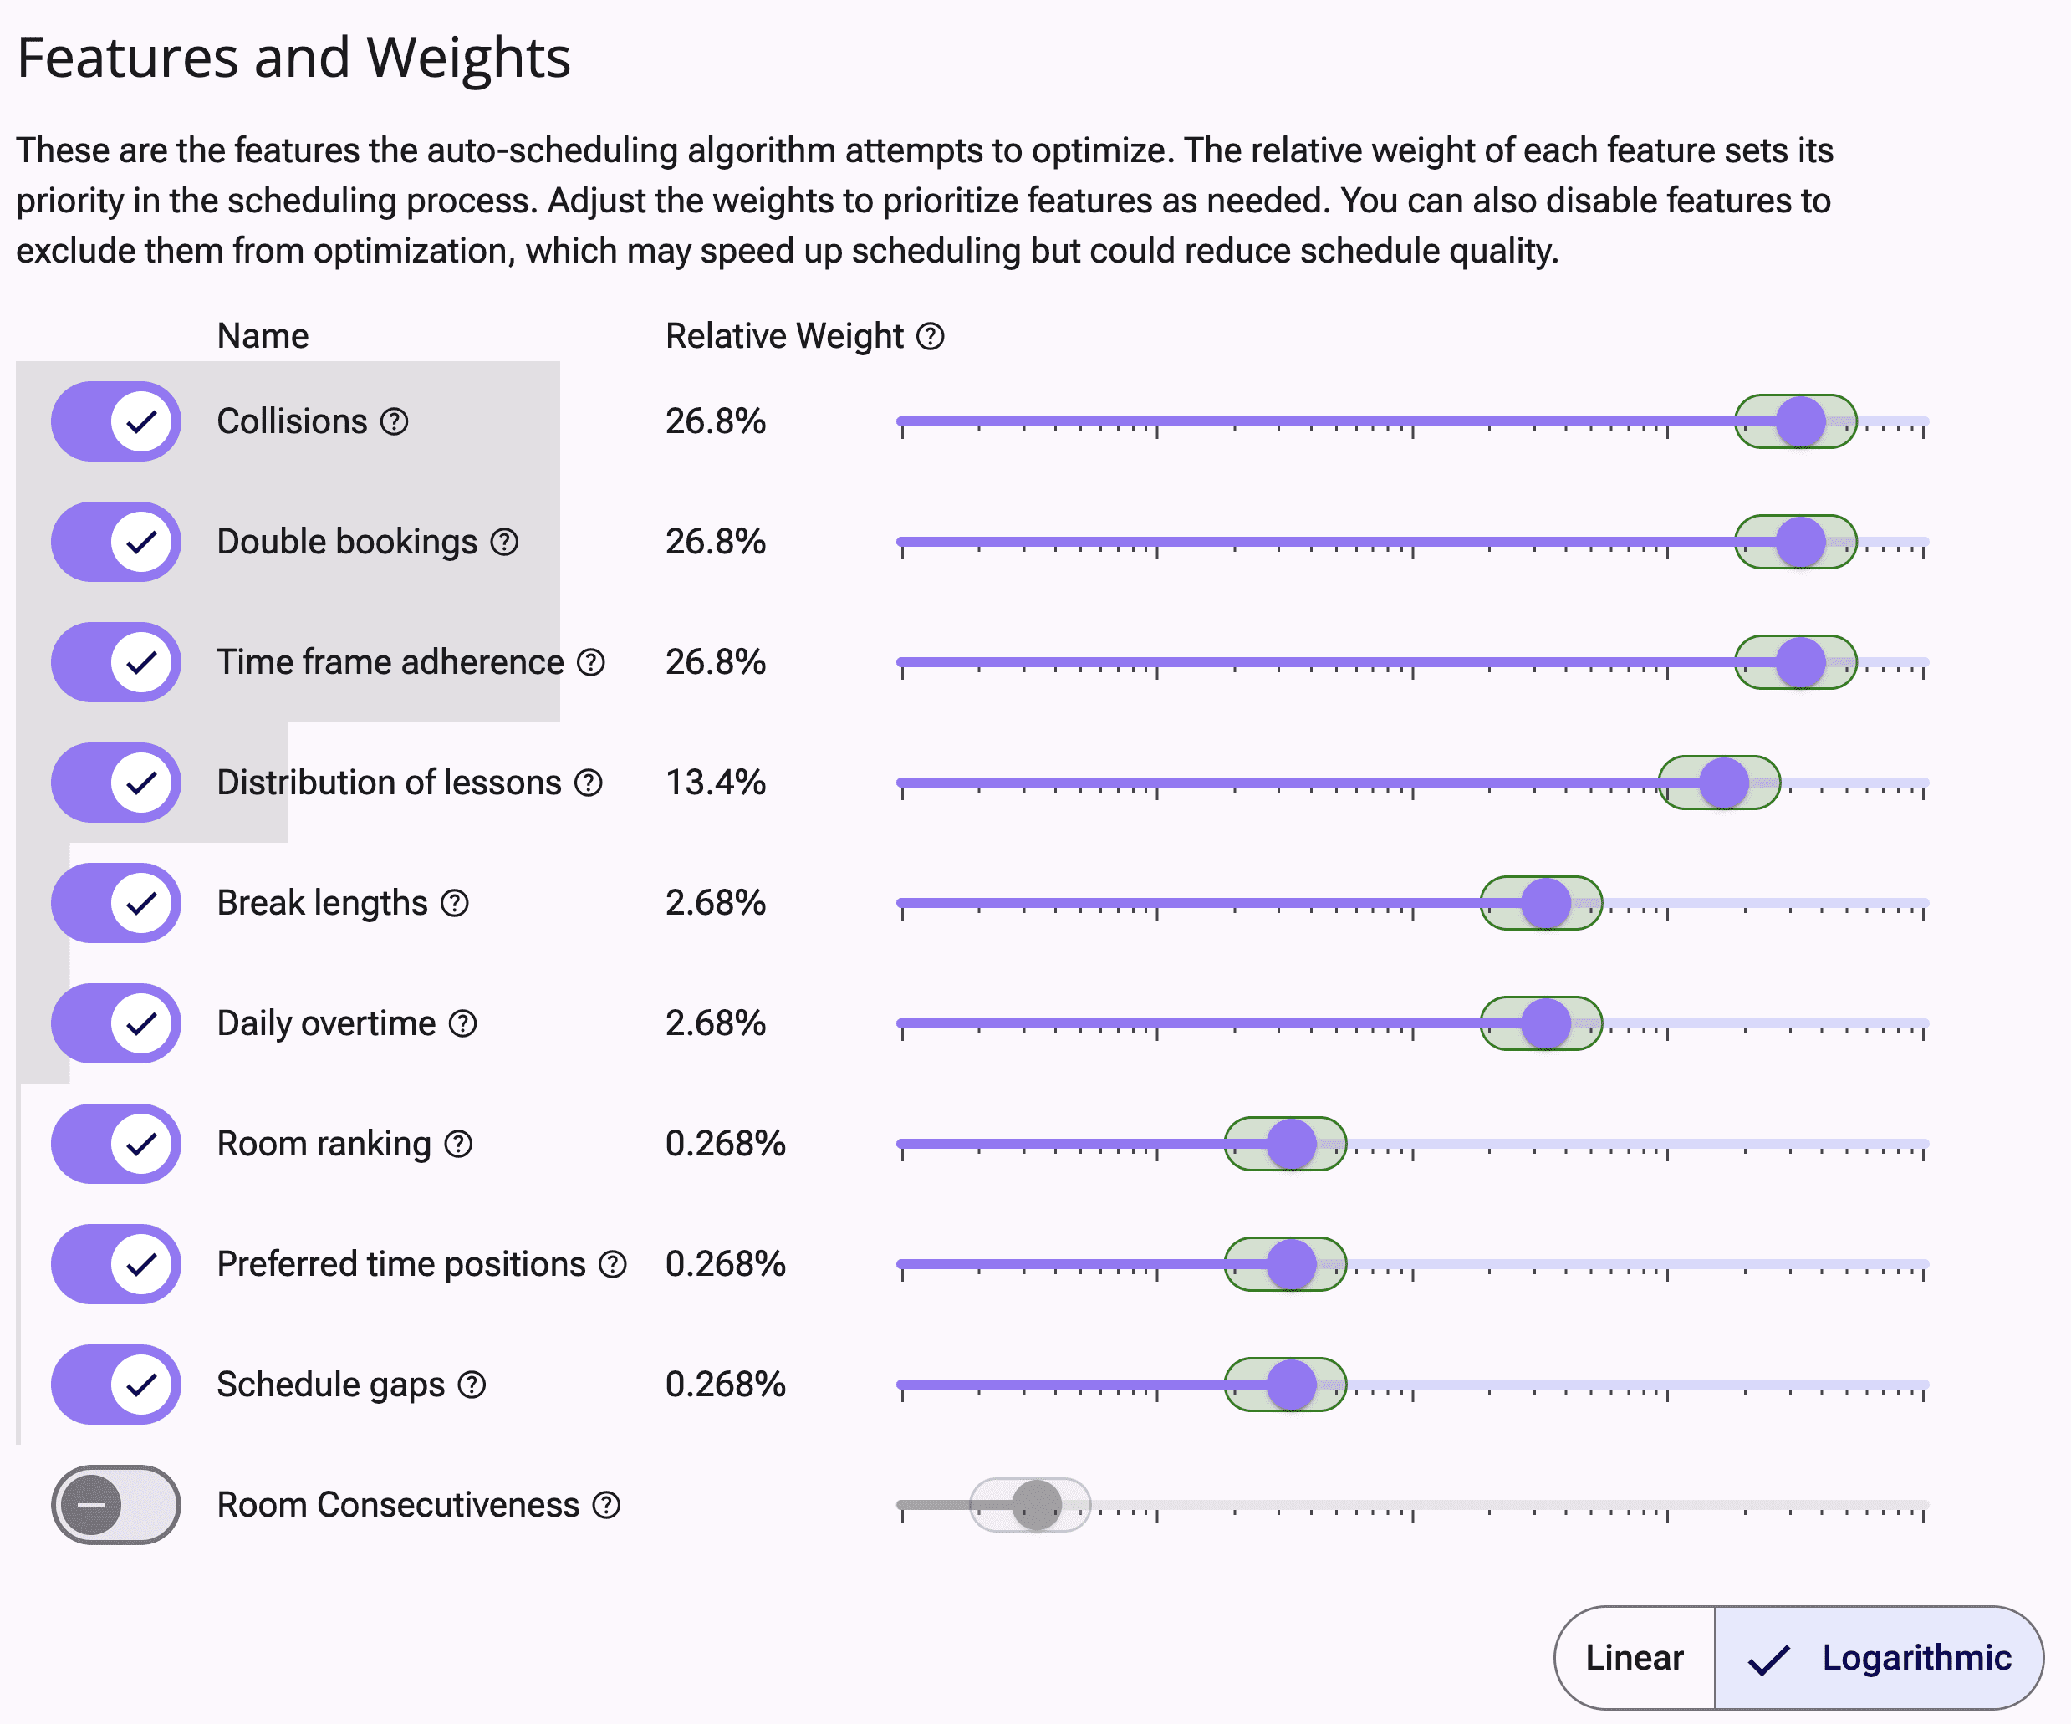The width and height of the screenshot is (2071, 1724).
Task: Click help icon beside Double bookings
Action: pos(505,543)
